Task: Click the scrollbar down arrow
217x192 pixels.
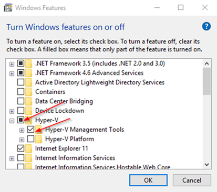Action: 207,165
